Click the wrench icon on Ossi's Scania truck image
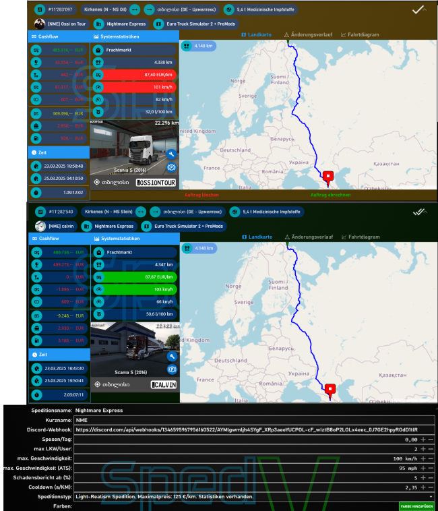 (171, 154)
